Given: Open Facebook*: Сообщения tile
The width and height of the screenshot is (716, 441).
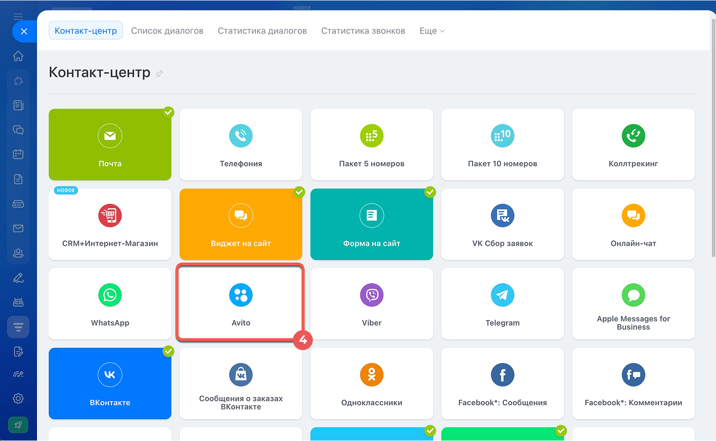Looking at the screenshot, I should click(502, 384).
